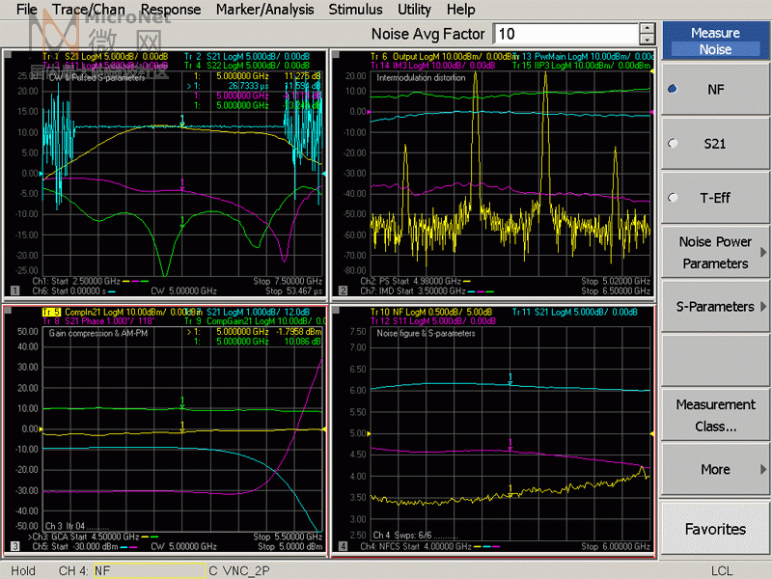Click the Ch 4 Swps 6/6 indicator
Viewport: 772px width, 579px height.
402,536
